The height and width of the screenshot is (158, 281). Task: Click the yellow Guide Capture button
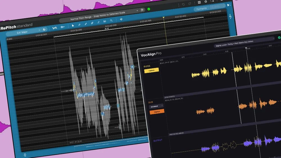(x=151, y=71)
